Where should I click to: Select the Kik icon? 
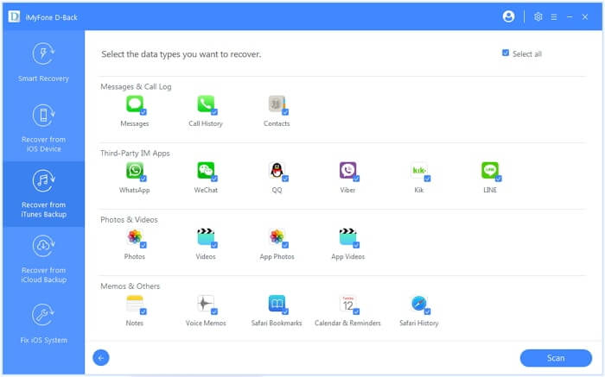click(x=419, y=171)
